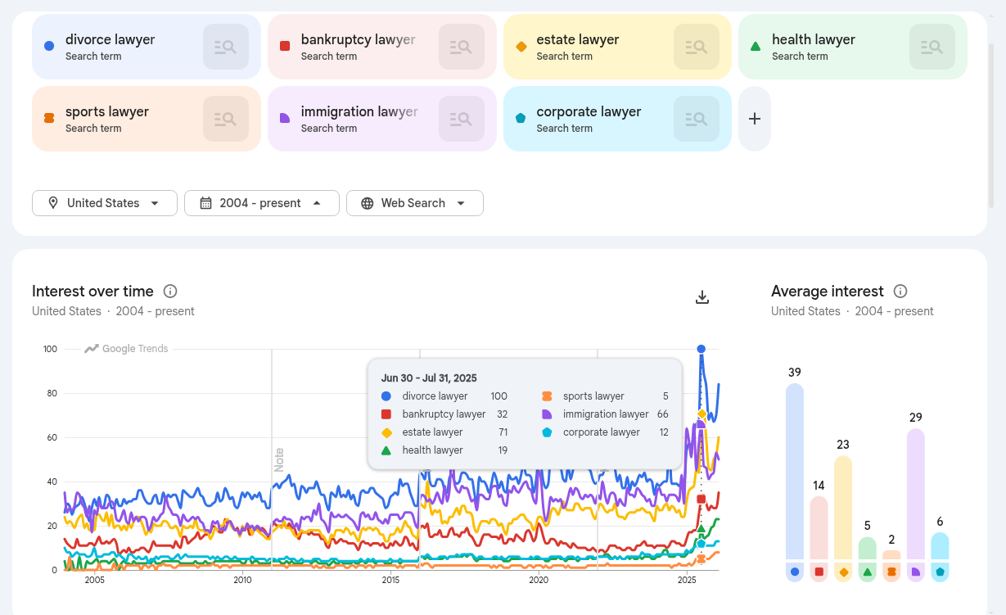Viewport: 1006px width, 615px height.
Task: Click the location pin icon in region filter
Action: (53, 203)
